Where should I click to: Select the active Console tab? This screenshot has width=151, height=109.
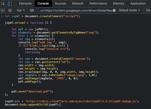click(43, 4)
